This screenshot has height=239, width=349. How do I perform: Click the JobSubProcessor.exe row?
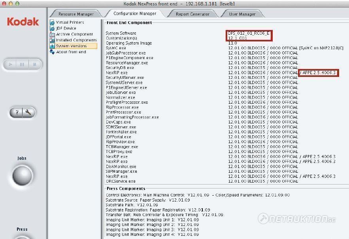(x=202, y=53)
